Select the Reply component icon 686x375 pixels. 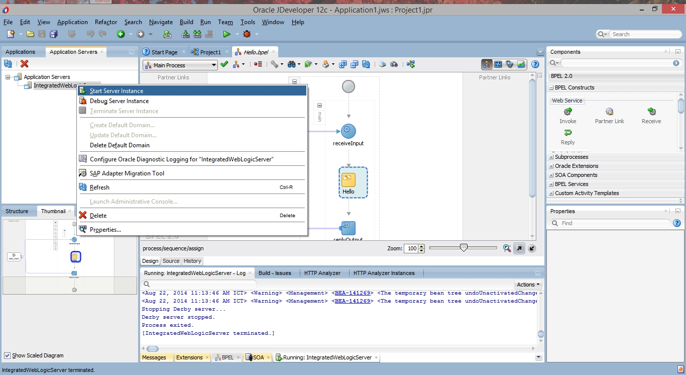point(568,133)
